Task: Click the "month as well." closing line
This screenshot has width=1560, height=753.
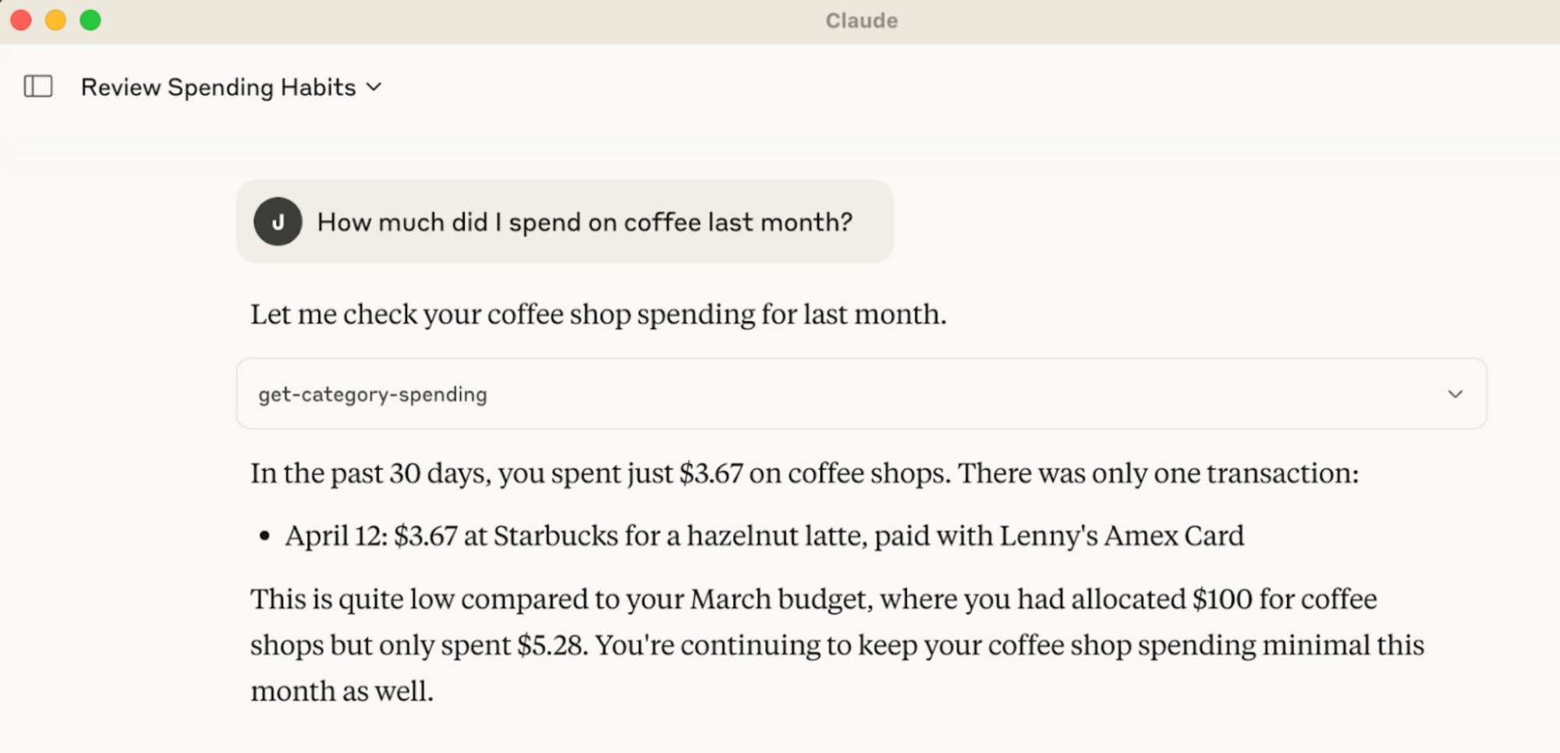Action: point(342,691)
